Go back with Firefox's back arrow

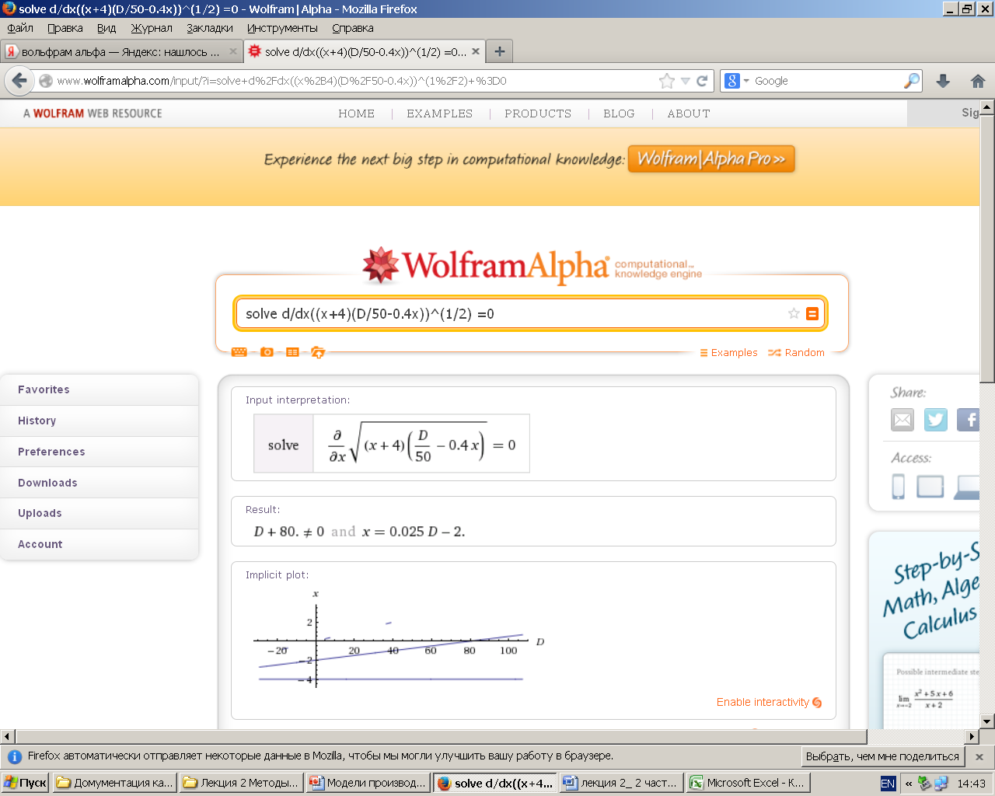[19, 81]
